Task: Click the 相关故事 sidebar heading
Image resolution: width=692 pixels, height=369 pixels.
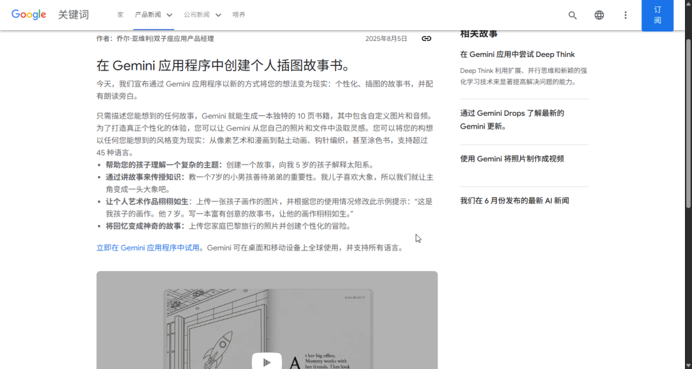Action: 479,33
